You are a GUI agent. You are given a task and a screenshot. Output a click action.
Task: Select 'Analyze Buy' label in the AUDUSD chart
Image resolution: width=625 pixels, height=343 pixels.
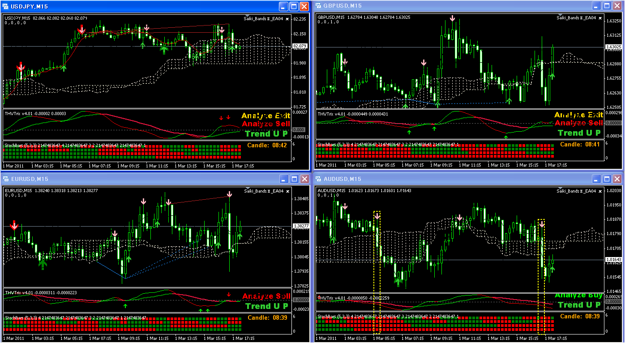click(x=578, y=296)
